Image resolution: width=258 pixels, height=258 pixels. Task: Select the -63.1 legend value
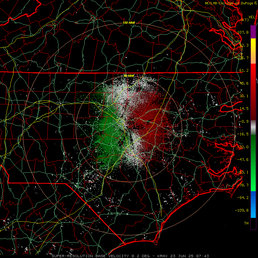243,172
